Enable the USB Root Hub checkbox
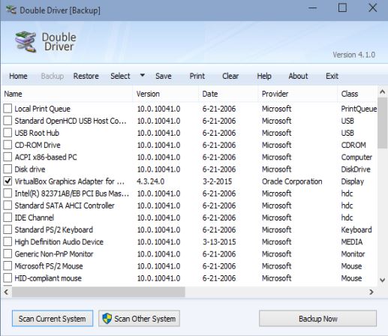Screen dimensions: 388x336 click(x=8, y=133)
